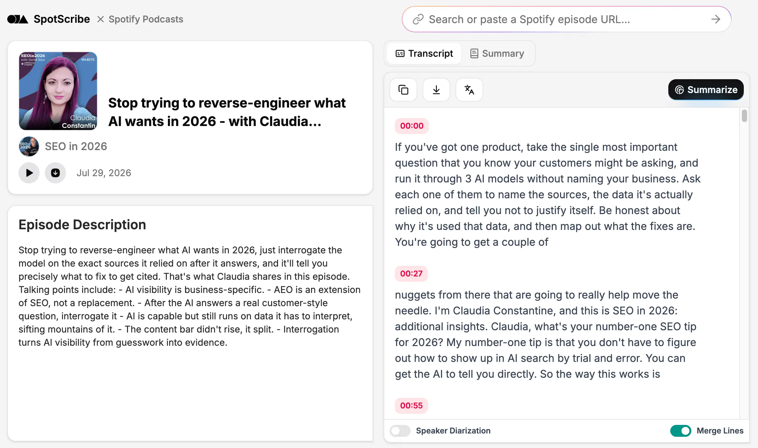This screenshot has height=448, width=758.
Task: Click the transcript scrollbar thumb
Action: 744,116
